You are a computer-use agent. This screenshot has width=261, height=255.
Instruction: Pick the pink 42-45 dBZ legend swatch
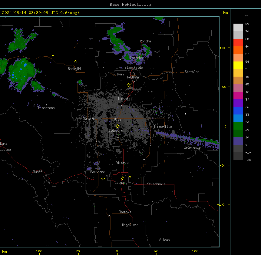click(238, 88)
